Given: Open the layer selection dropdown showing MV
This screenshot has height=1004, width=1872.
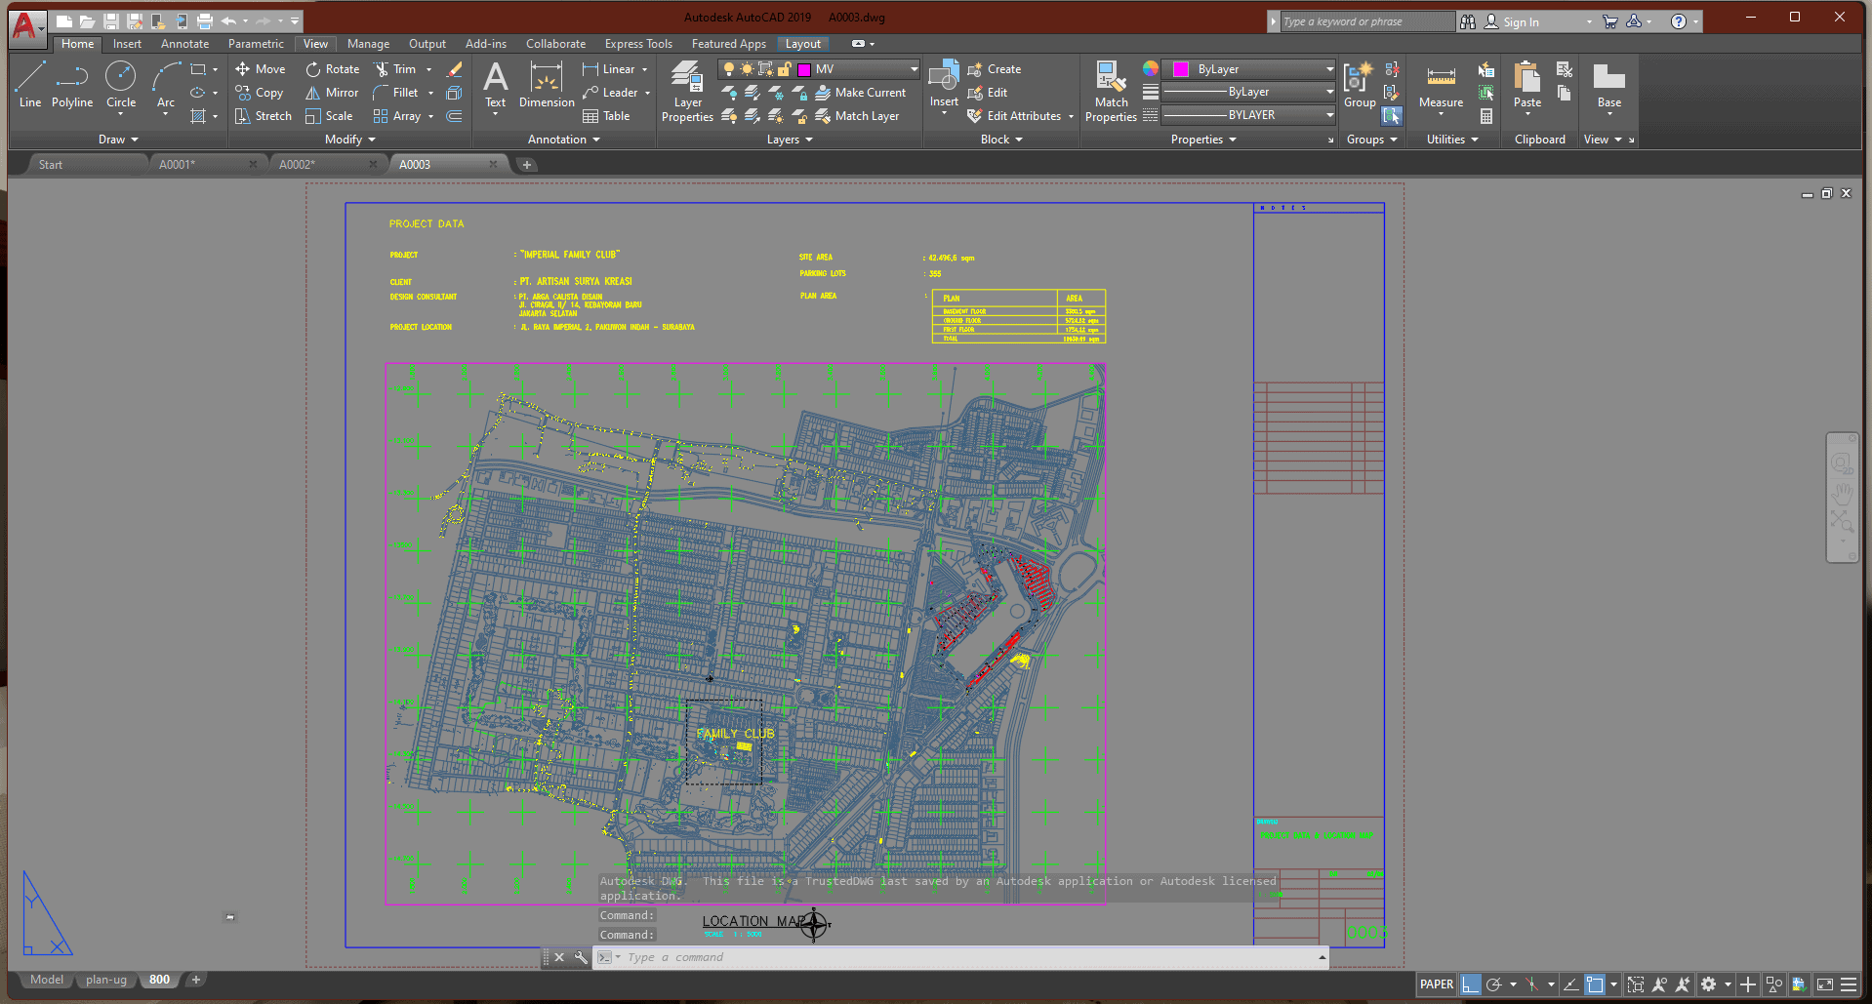Looking at the screenshot, I should (x=911, y=68).
